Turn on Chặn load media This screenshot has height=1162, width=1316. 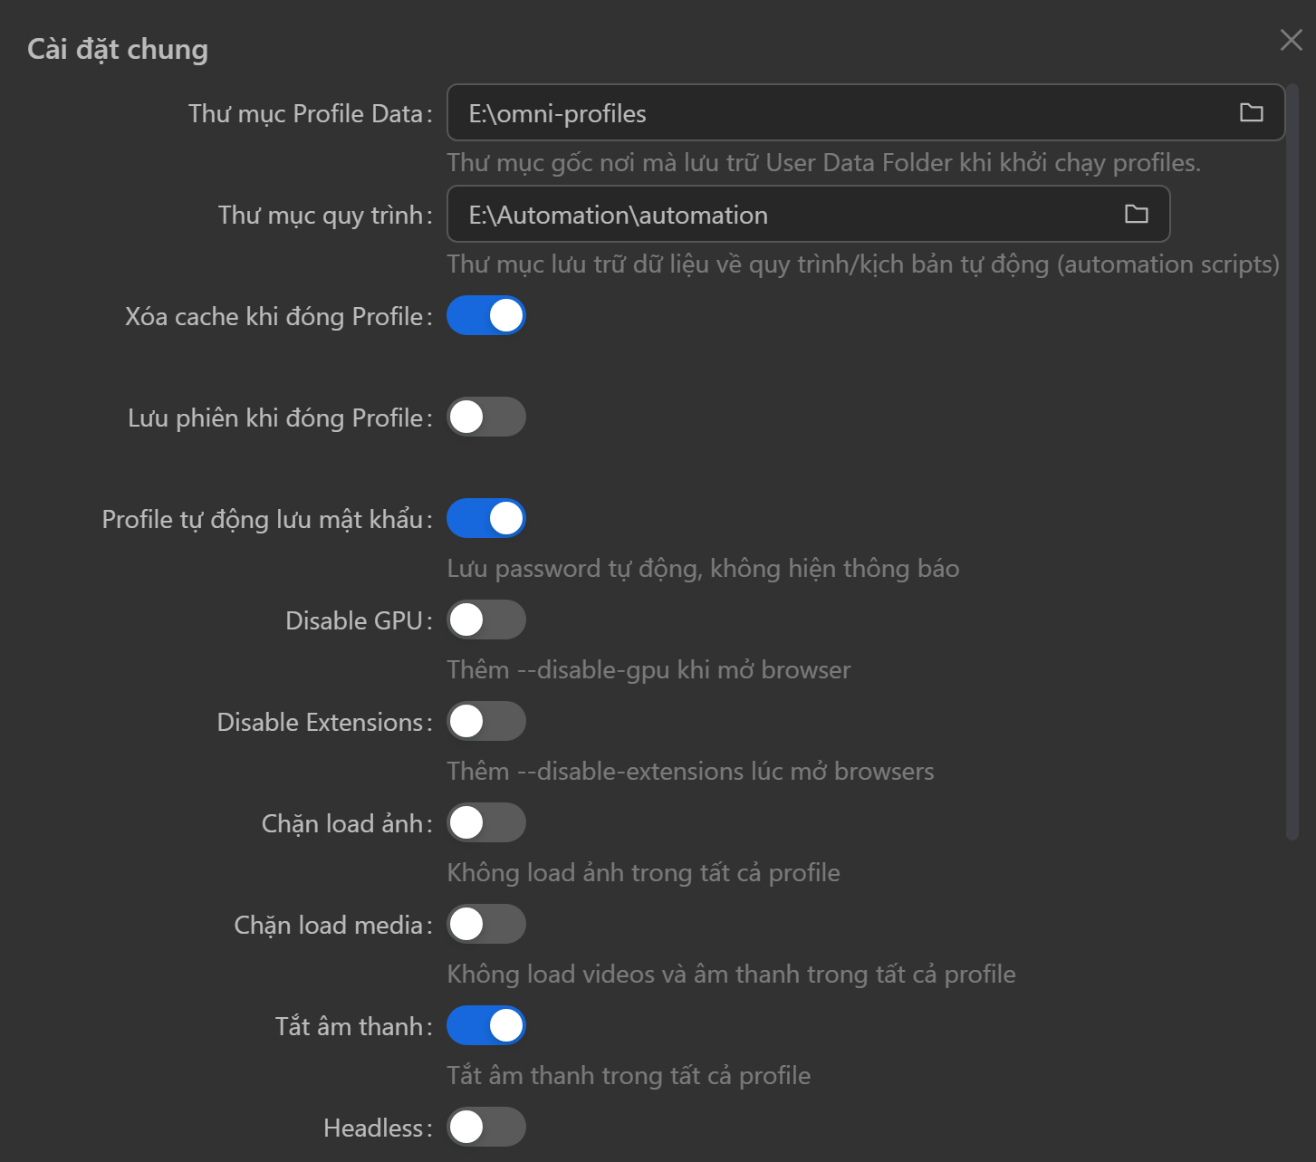click(486, 925)
